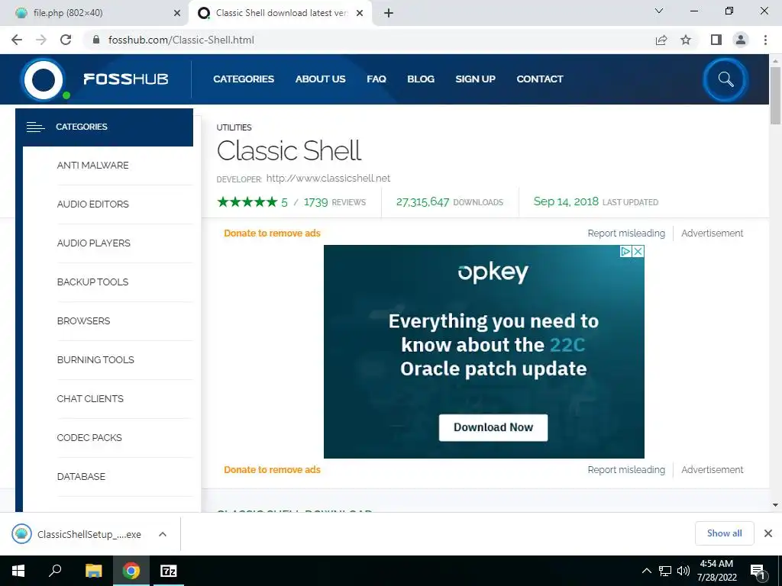782x586 pixels.
Task: Bookmark this page with the star icon
Action: [x=686, y=40]
